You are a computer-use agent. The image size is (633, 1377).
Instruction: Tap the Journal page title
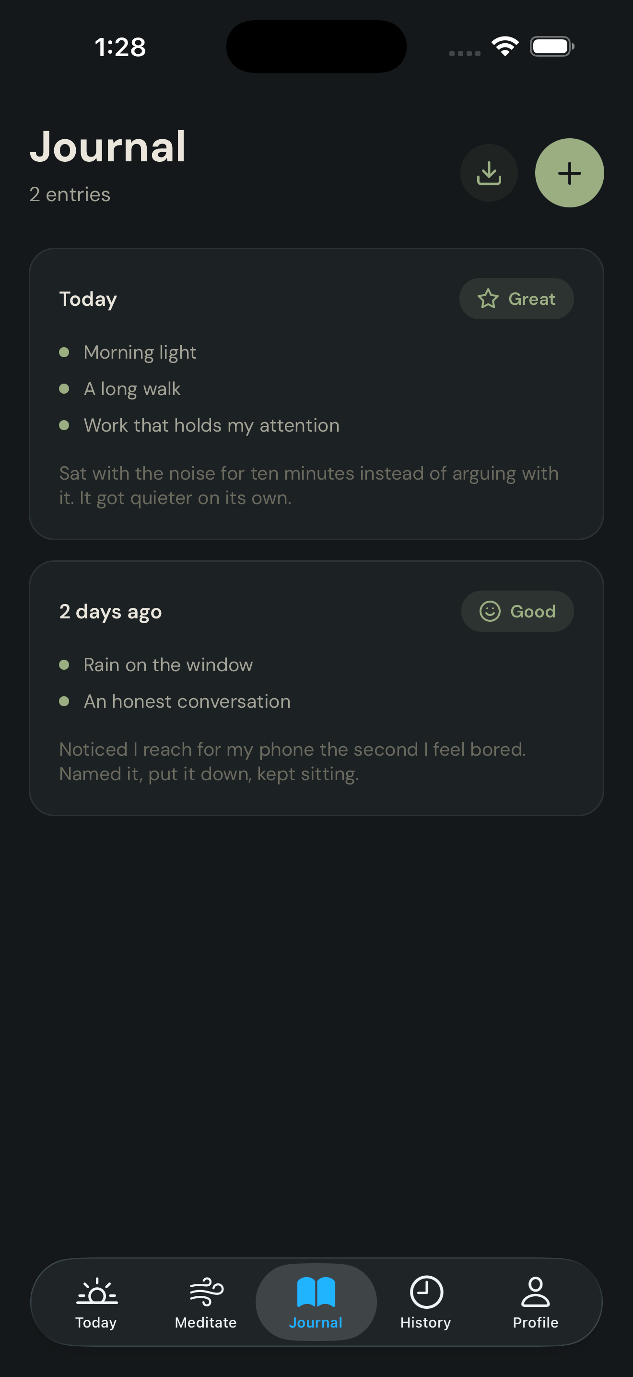coord(108,146)
